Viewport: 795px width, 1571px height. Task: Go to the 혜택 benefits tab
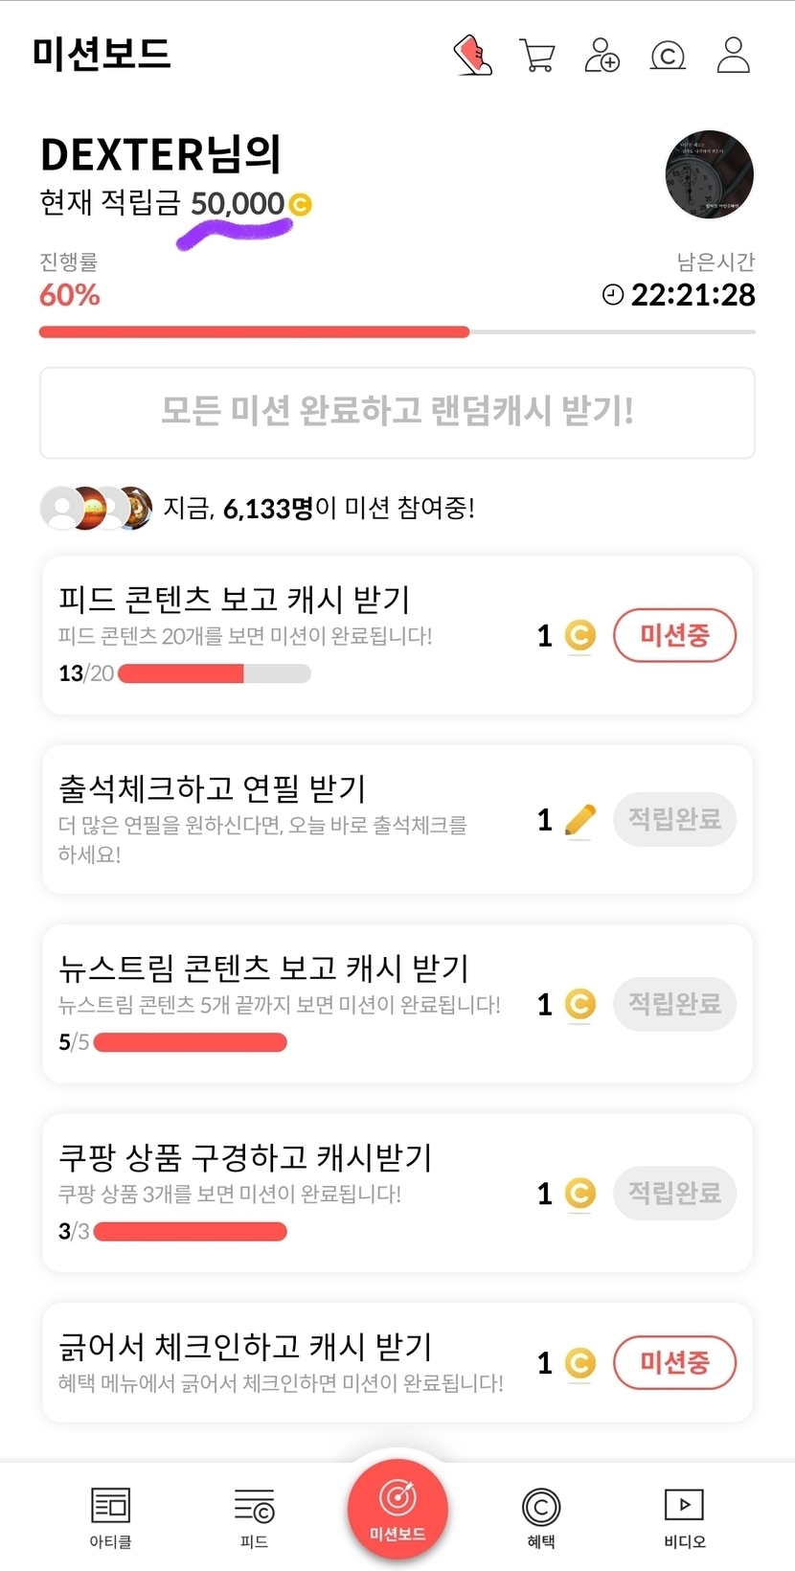[x=541, y=1517]
